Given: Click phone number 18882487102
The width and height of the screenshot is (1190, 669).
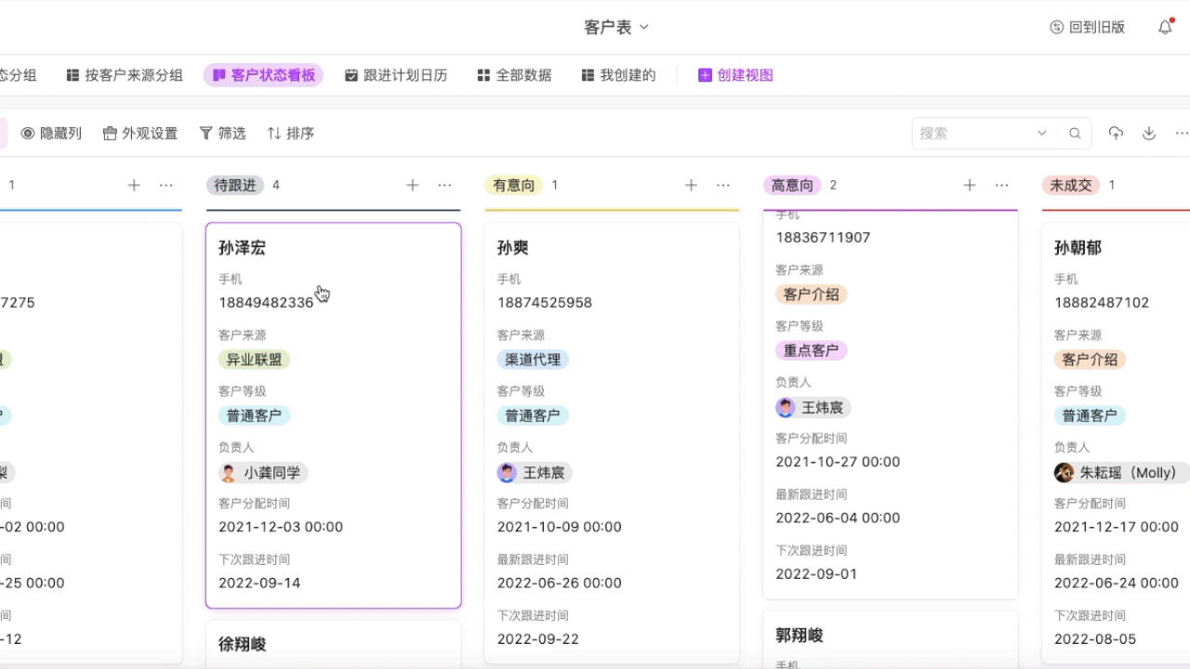Looking at the screenshot, I should coord(1102,303).
